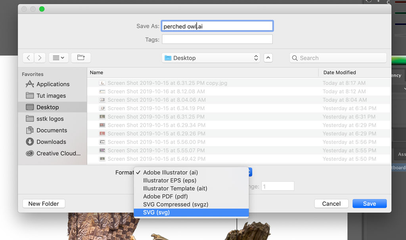The image size is (406, 240).
Task: Choose SVG (svg) format
Action: pyautogui.click(x=192, y=212)
